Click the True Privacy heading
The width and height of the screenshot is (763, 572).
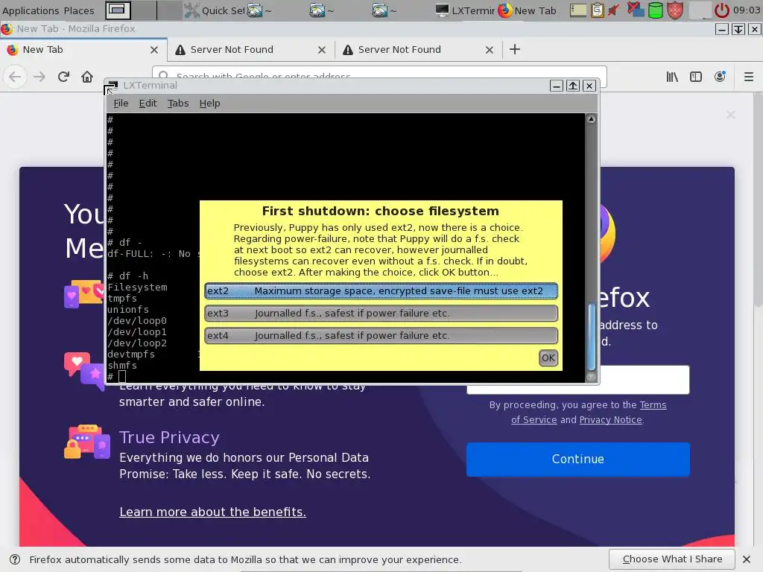coord(169,437)
